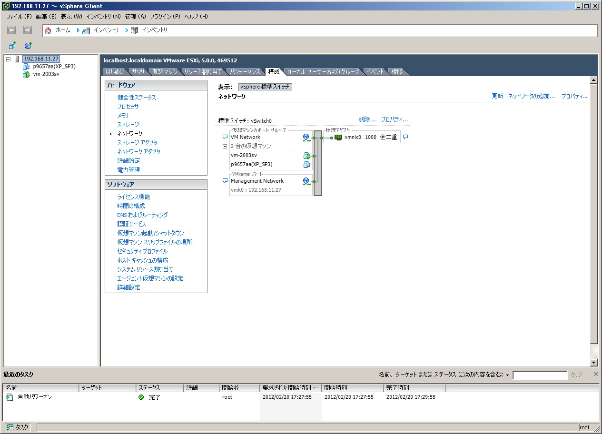Image resolution: width=602 pixels, height=434 pixels.
Task: Click the p9657aa(XP_SP3) VM icon in the switch diagram
Action: (306, 165)
